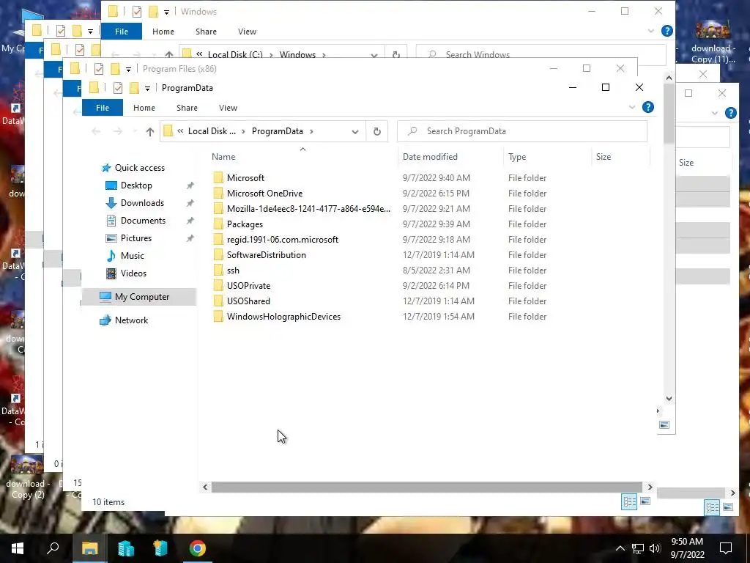Refresh the ProgramData folder view
This screenshot has width=750, height=563.
377,131
